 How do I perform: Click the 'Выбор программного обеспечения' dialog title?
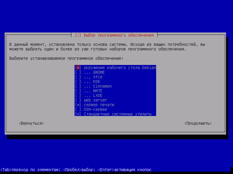pyautogui.click(x=119, y=35)
